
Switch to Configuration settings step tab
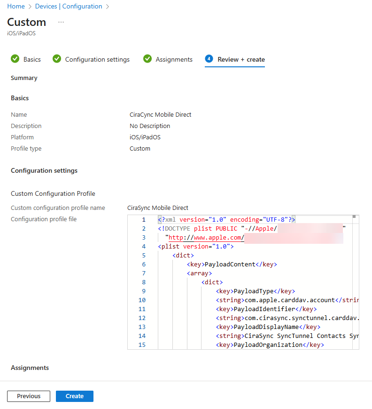click(97, 59)
